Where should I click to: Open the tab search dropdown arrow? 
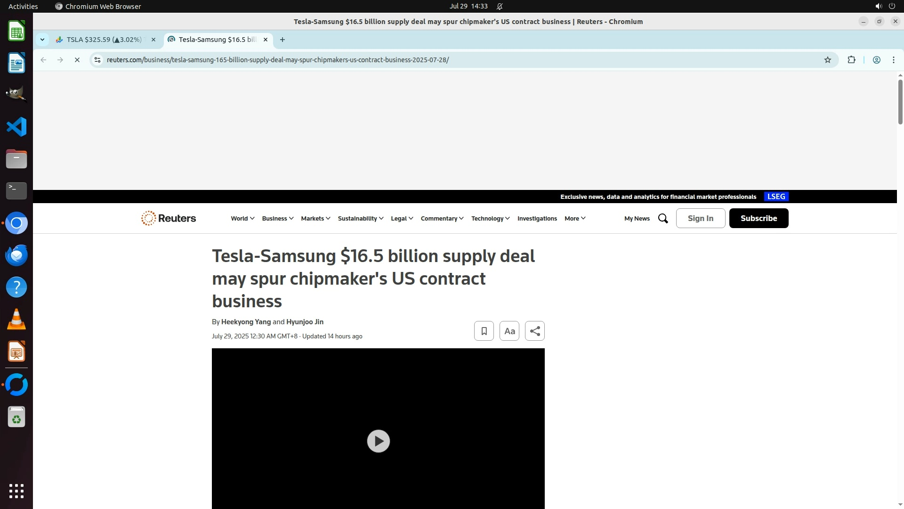click(42, 40)
